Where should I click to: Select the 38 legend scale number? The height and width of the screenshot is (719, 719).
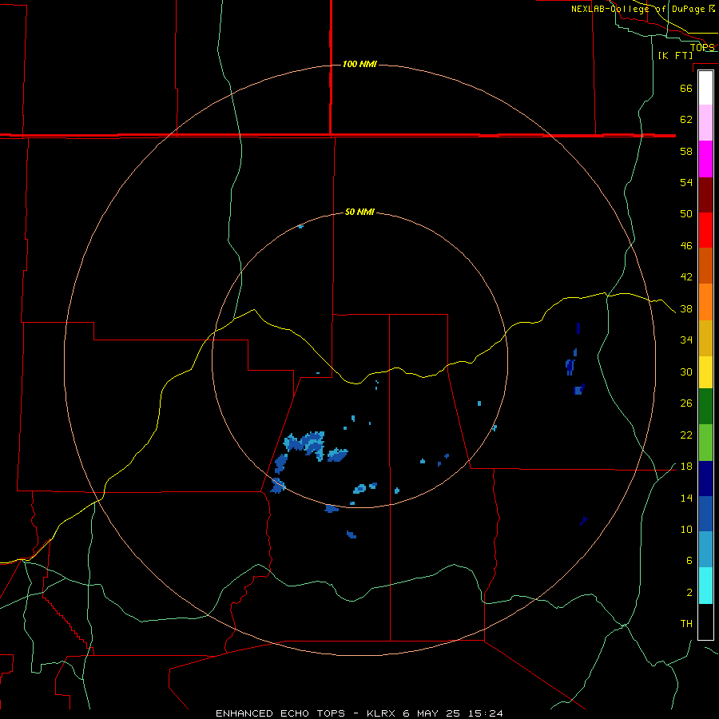[686, 308]
